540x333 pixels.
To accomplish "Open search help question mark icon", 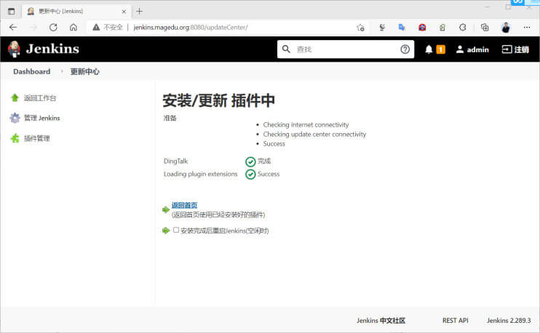I will (405, 49).
